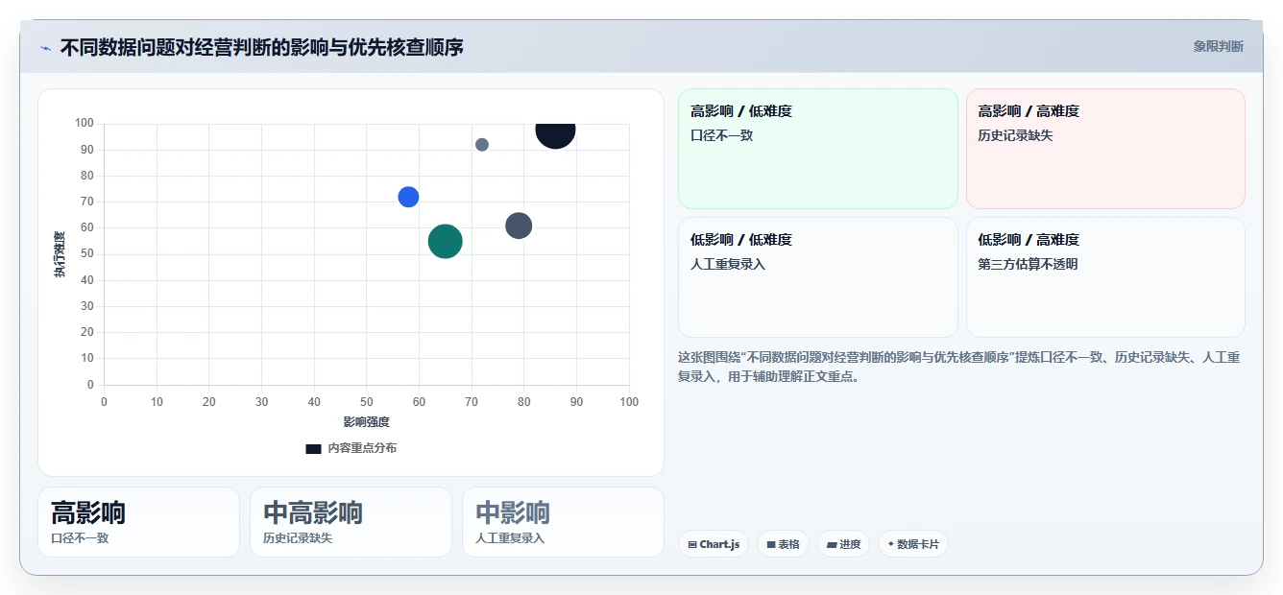Screen dimensions: 1283x595
Task: Click the 影响强度 x-axis title
Action: click(x=366, y=421)
